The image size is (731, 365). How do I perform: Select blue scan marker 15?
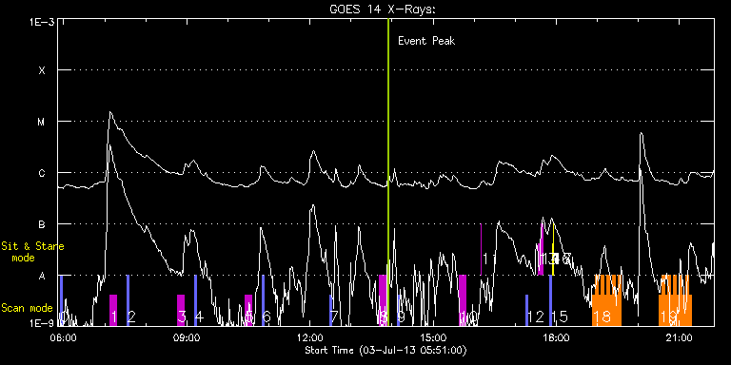[550, 300]
